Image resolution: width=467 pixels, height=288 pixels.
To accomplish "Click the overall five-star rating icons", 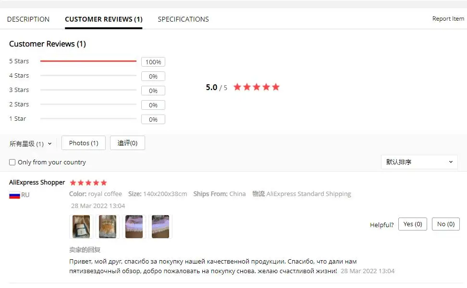I will [257, 87].
